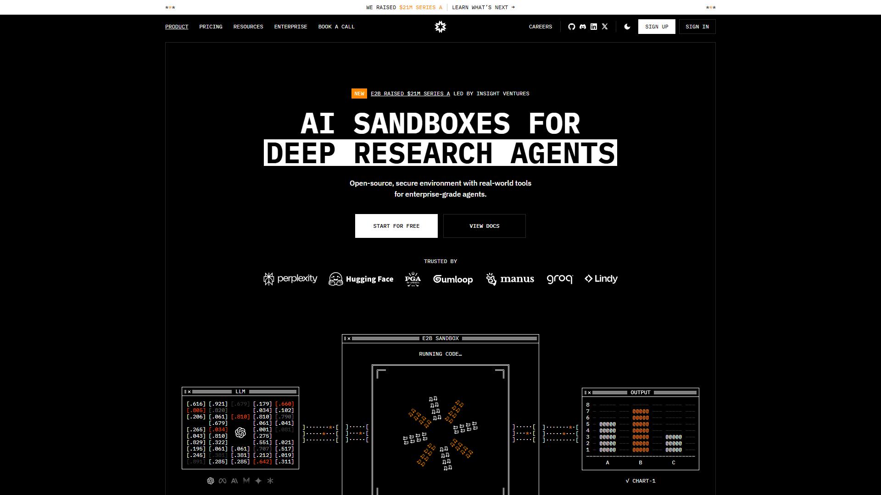This screenshot has width=881, height=495.
Task: Click the E2B star logo in navbar
Action: click(440, 27)
